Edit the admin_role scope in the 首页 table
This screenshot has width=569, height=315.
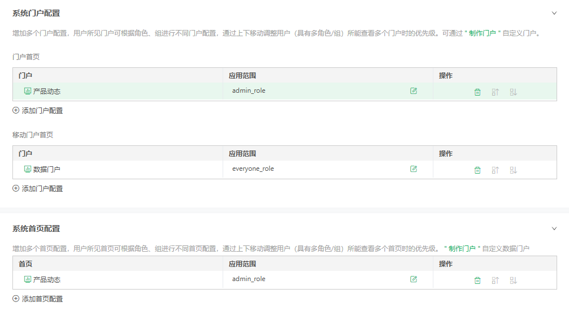click(x=413, y=279)
